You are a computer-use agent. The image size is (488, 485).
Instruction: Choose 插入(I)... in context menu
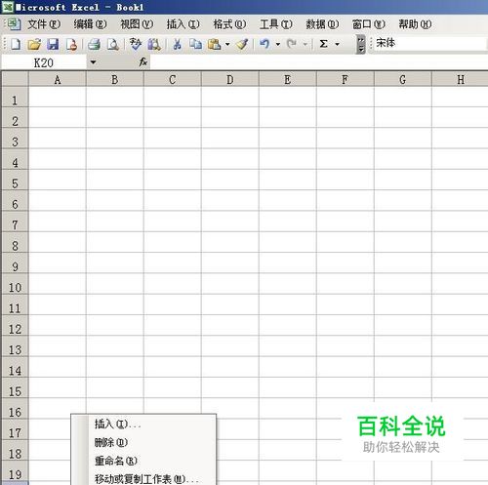pos(143,424)
